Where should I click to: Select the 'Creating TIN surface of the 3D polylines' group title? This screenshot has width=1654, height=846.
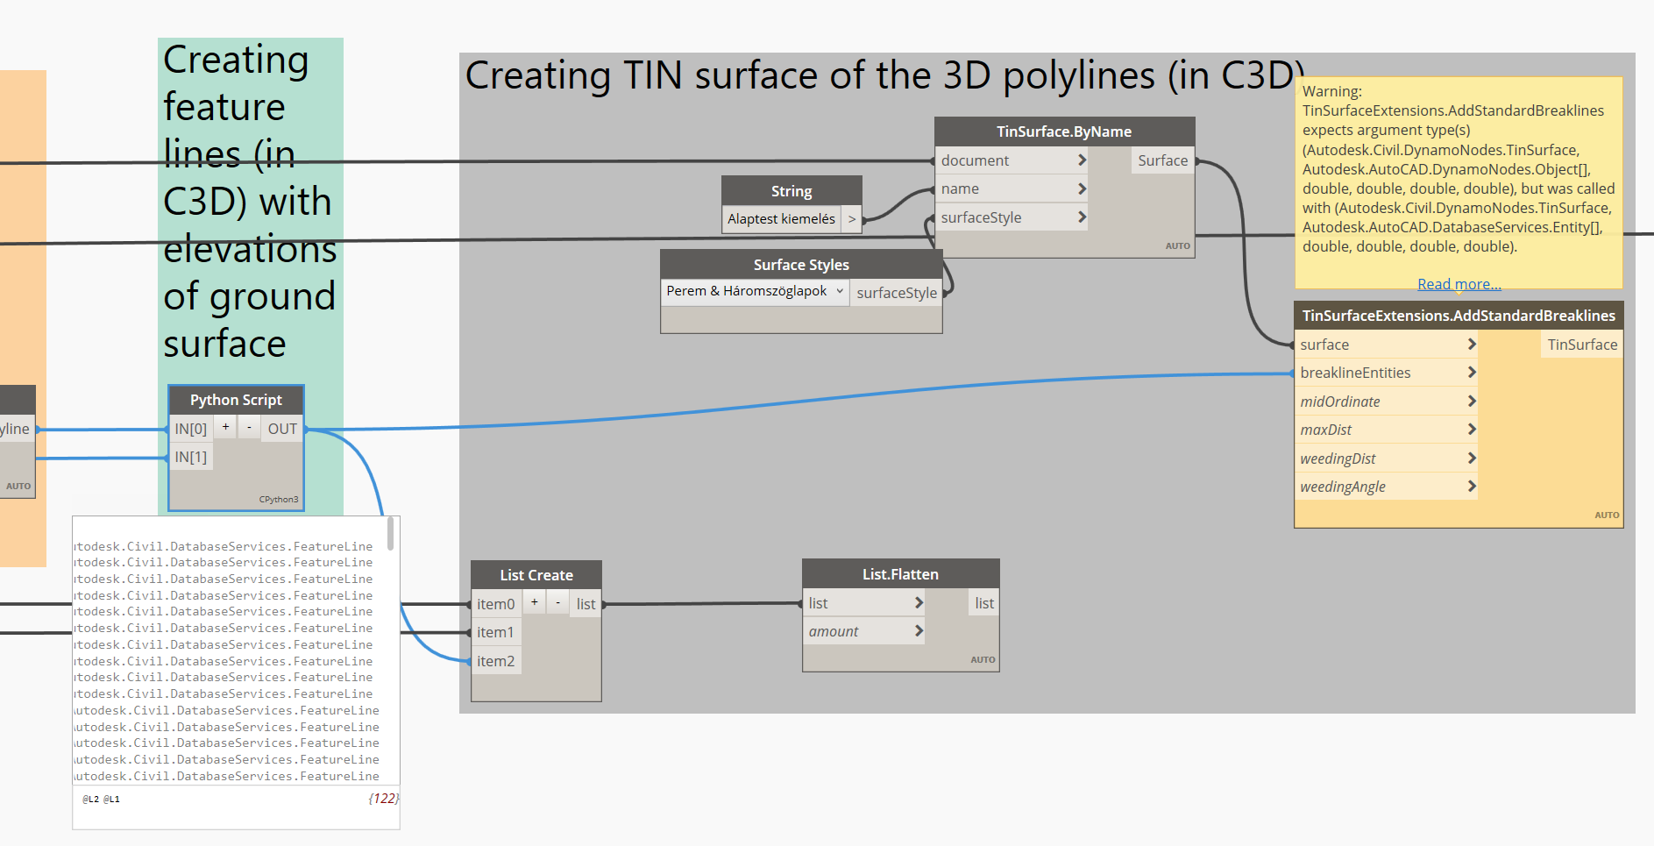pos(885,75)
